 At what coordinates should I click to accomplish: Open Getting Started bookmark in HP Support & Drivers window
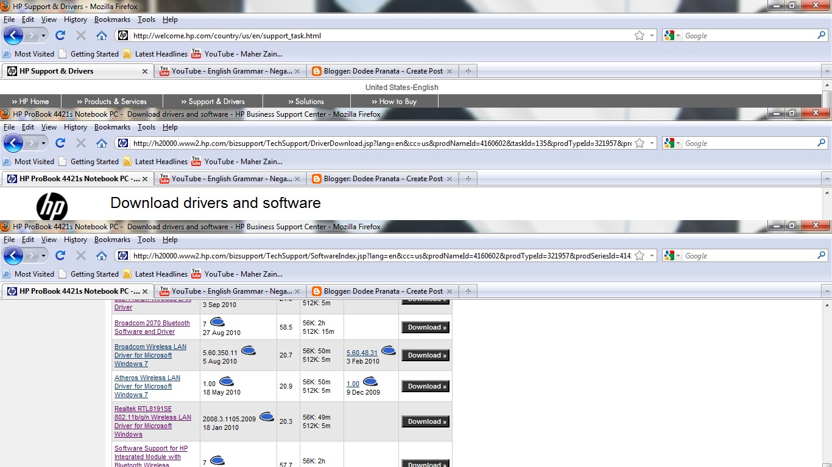pyautogui.click(x=88, y=54)
